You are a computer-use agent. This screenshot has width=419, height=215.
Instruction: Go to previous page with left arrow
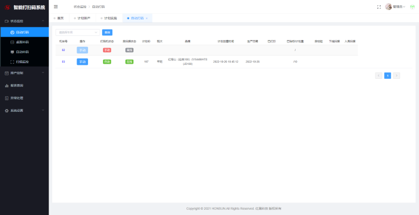(378, 75)
